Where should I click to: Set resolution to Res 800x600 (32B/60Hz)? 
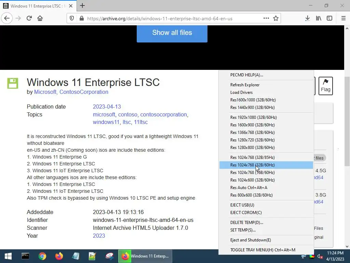tap(266, 195)
